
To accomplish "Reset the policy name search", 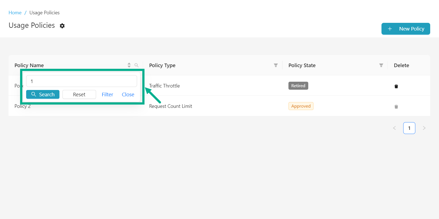I will pyautogui.click(x=79, y=94).
